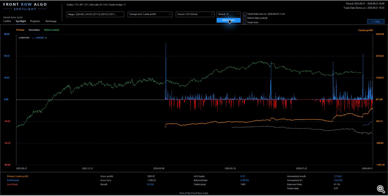Click the Annualized % value 144.52%
This screenshot has width=388, height=196.
pyautogui.click(x=338, y=180)
